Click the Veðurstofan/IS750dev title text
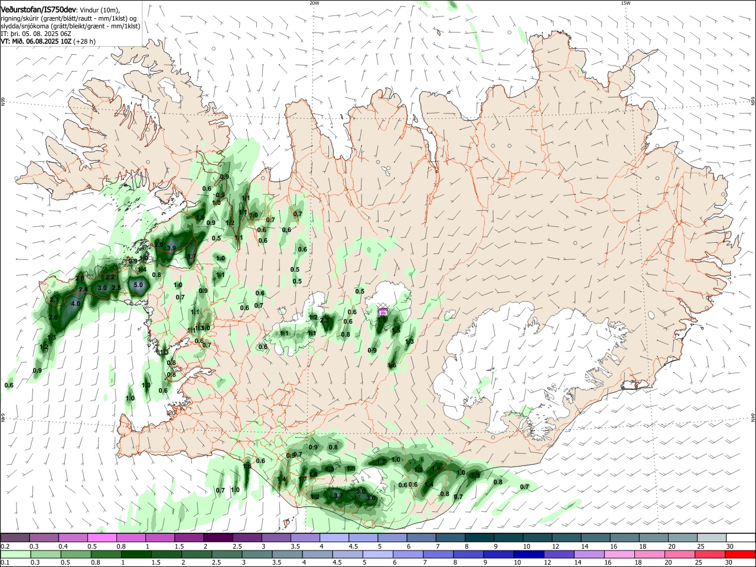 point(38,9)
